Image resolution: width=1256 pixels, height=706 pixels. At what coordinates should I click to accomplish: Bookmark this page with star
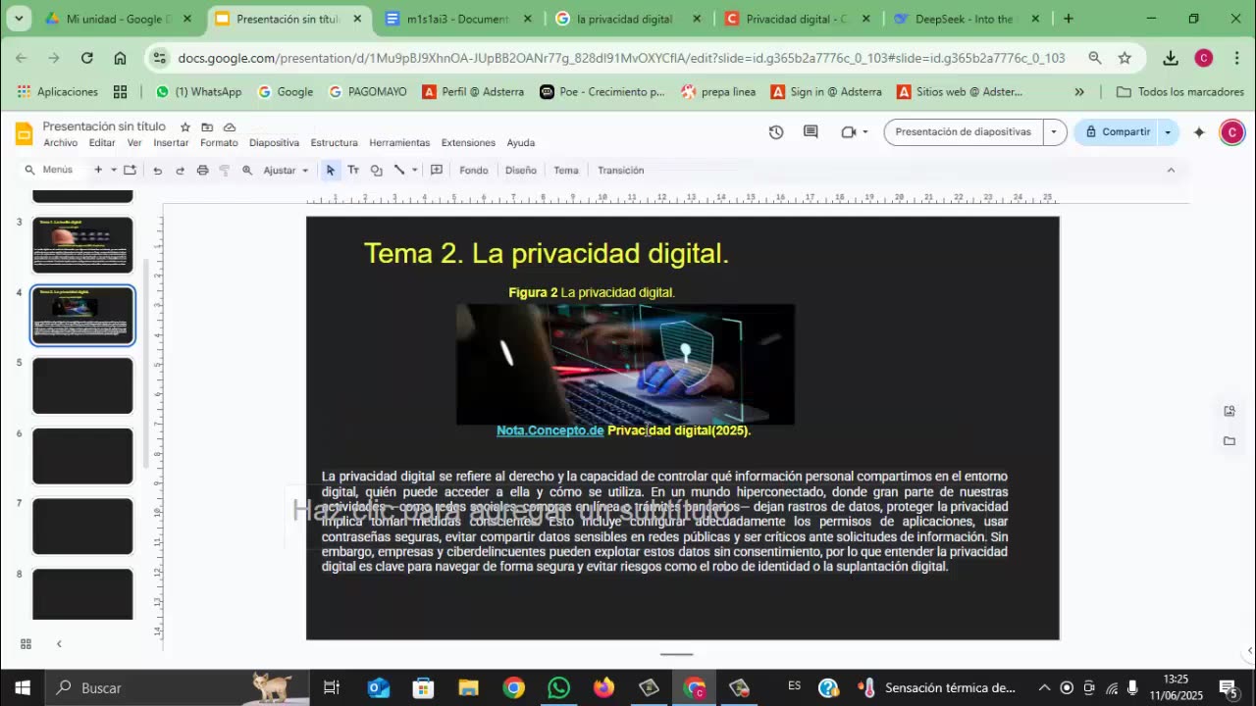(x=1125, y=58)
